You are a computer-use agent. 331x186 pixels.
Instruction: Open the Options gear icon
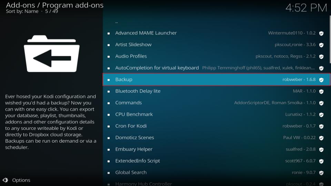pyautogui.click(x=5, y=180)
